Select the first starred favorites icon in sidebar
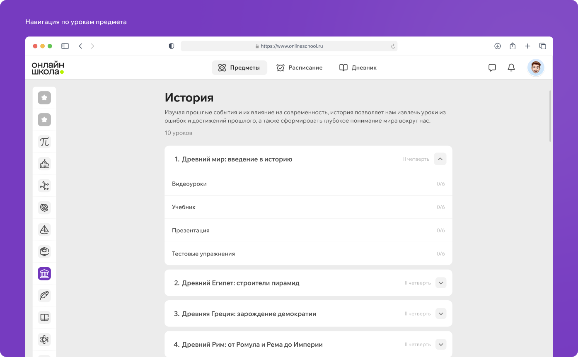The width and height of the screenshot is (578, 357). tap(44, 97)
